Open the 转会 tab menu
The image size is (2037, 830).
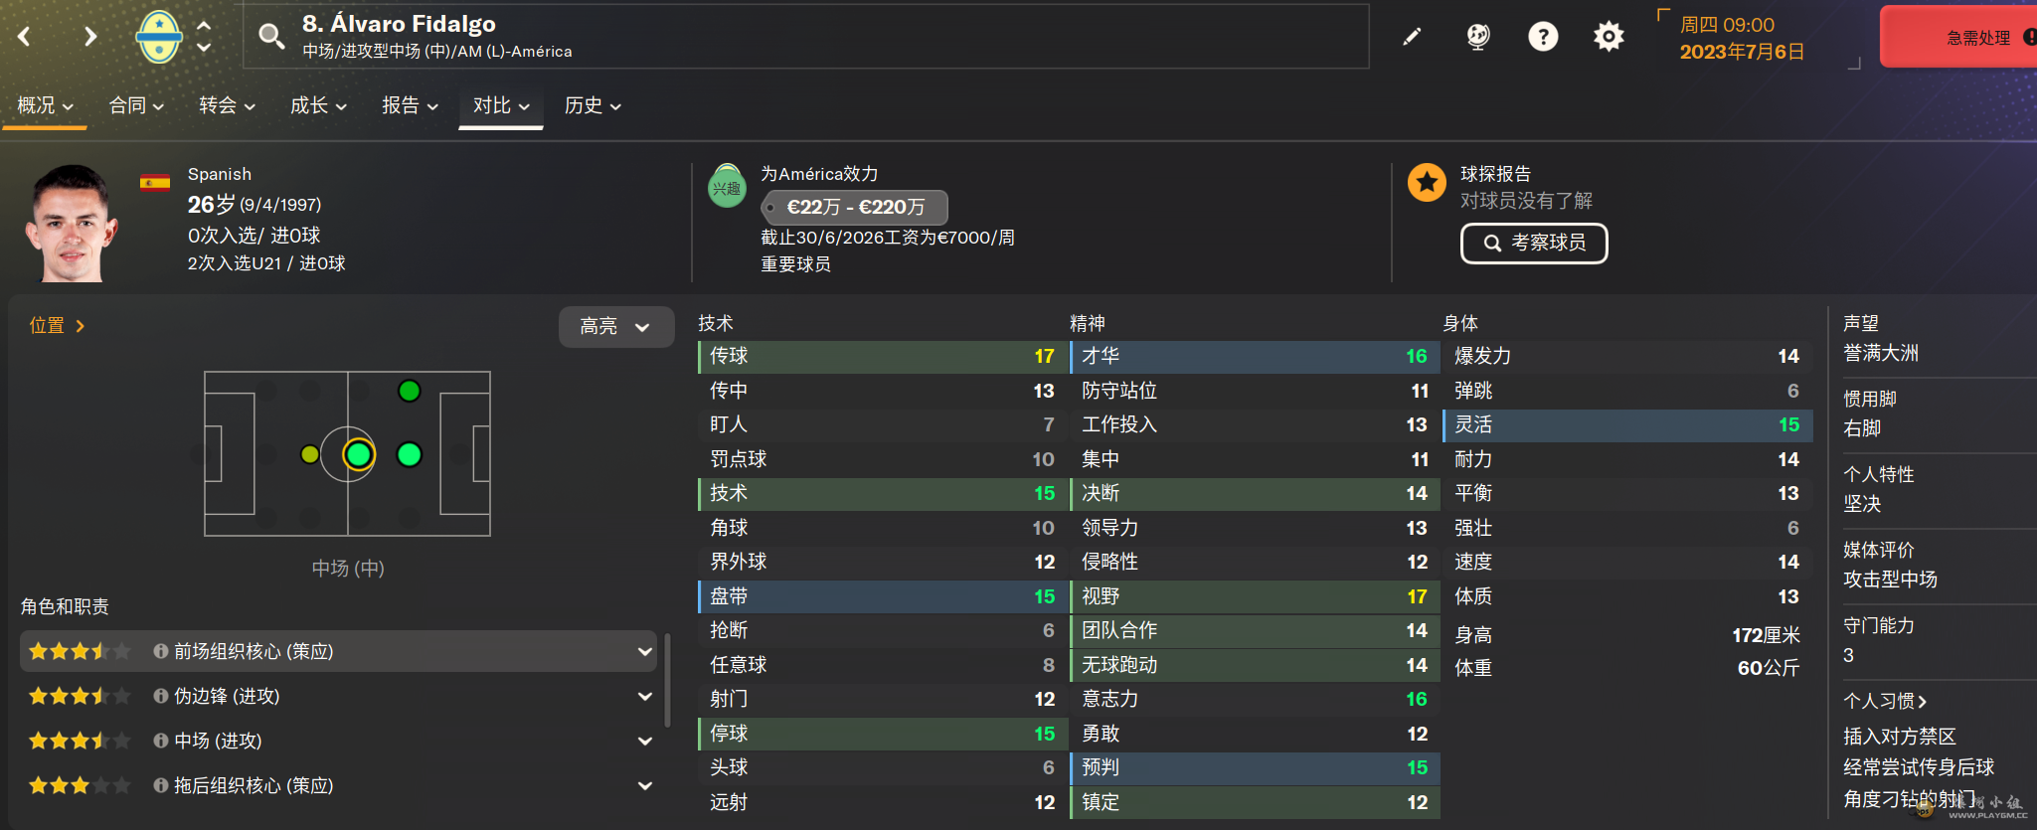pyautogui.click(x=227, y=105)
